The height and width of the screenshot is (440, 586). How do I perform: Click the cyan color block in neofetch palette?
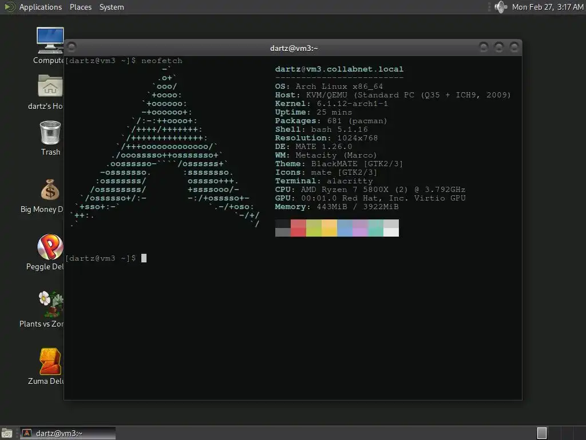tap(375, 228)
